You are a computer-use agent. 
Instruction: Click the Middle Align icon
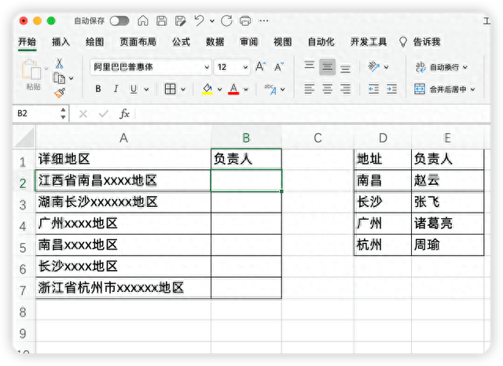[x=327, y=67]
